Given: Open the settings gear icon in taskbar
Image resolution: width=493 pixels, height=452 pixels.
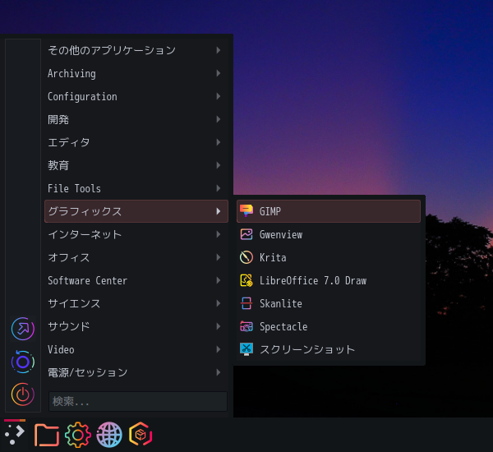Looking at the screenshot, I should click(x=78, y=435).
